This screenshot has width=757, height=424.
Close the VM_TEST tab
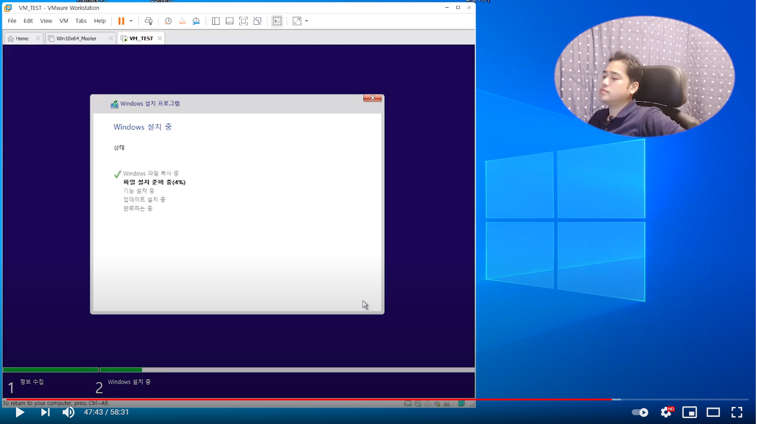click(160, 38)
